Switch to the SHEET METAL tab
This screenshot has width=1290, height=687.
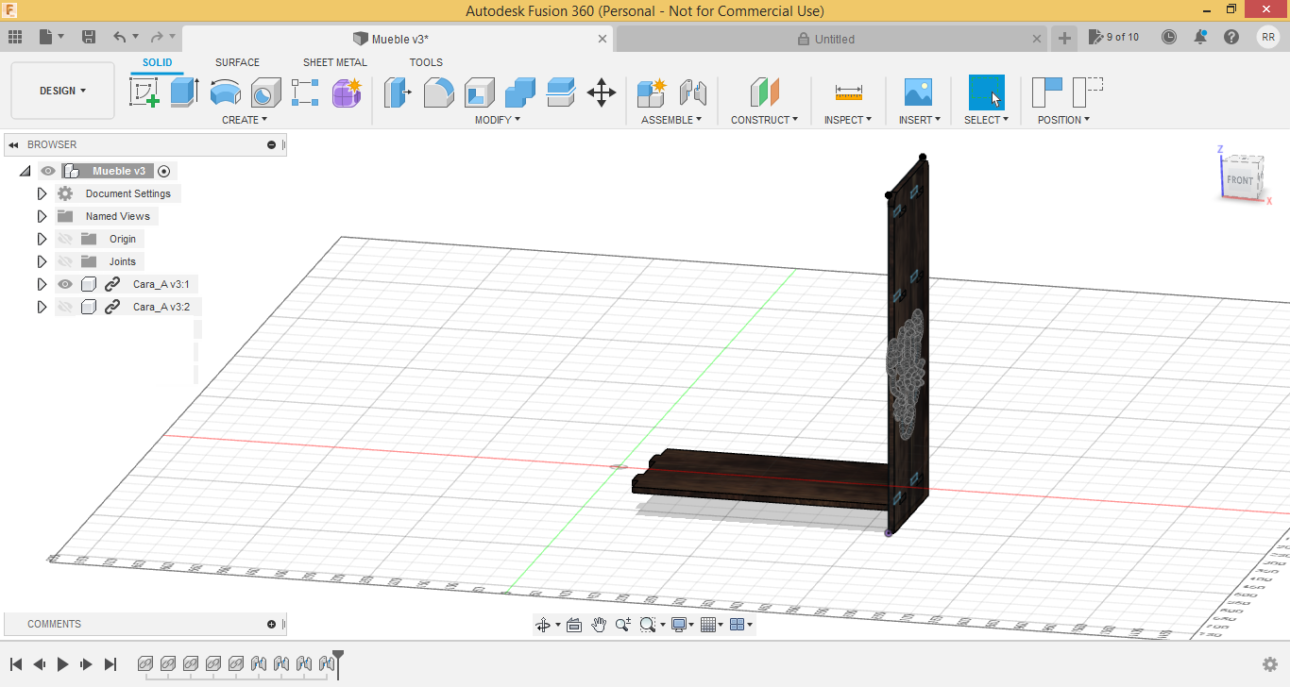pyautogui.click(x=335, y=62)
